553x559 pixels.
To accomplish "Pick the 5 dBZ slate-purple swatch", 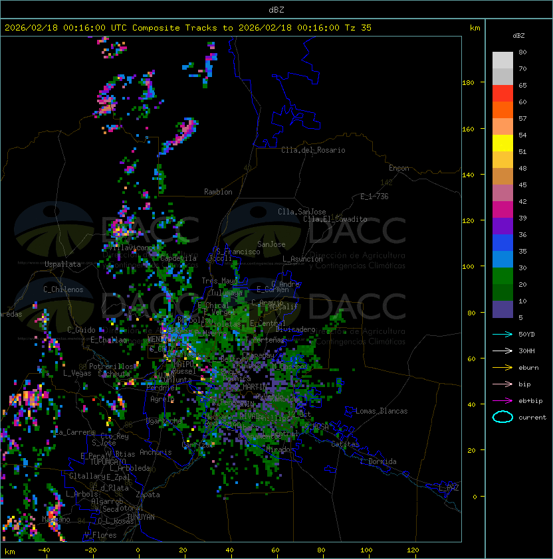I will coord(502,309).
